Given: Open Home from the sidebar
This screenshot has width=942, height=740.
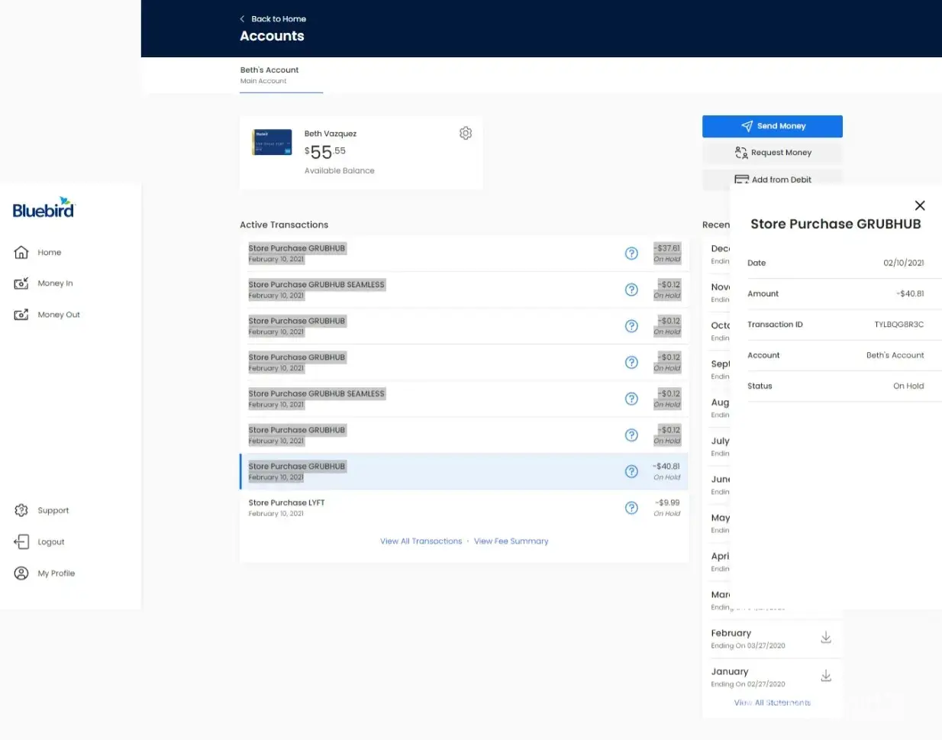Looking at the screenshot, I should coord(49,253).
